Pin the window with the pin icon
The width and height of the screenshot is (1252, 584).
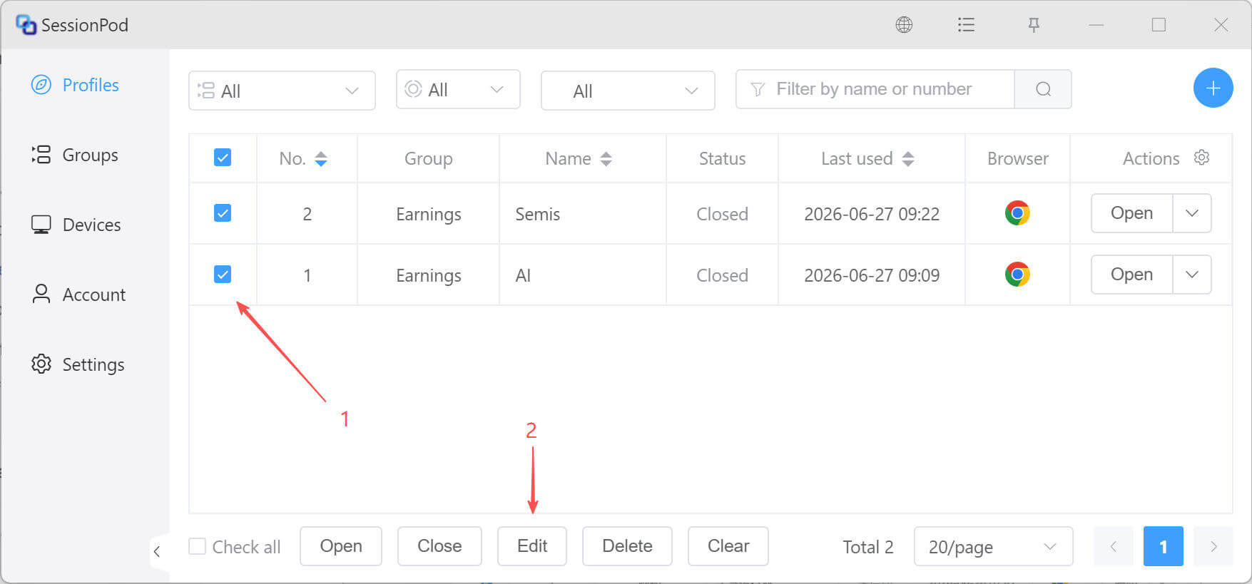point(1033,25)
